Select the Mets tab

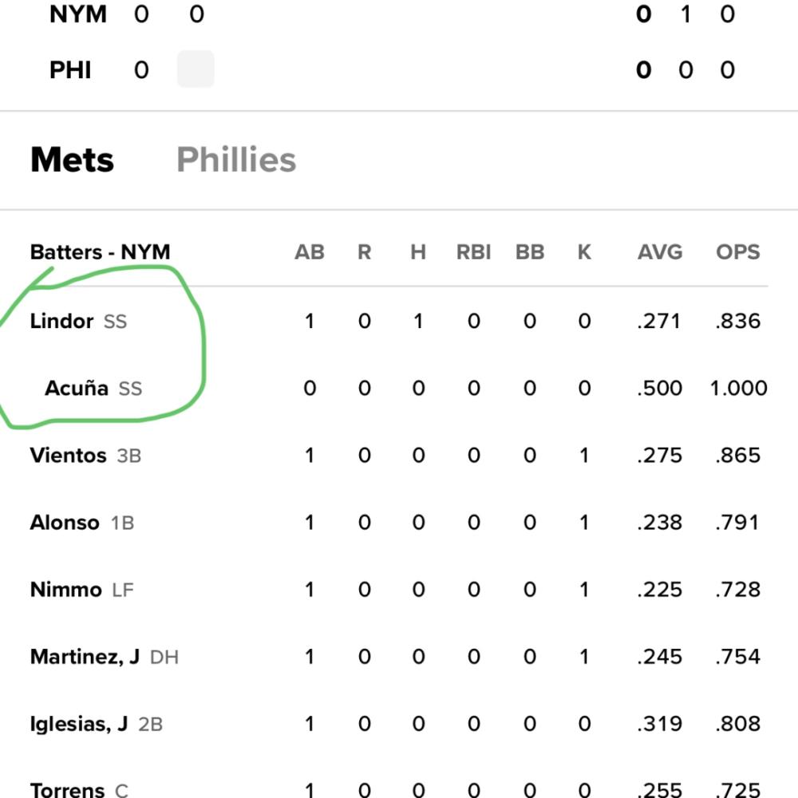[73, 160]
